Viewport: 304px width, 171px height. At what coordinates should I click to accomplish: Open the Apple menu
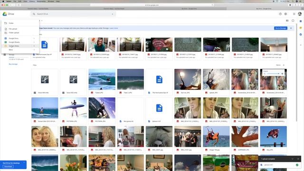coord(3,1)
